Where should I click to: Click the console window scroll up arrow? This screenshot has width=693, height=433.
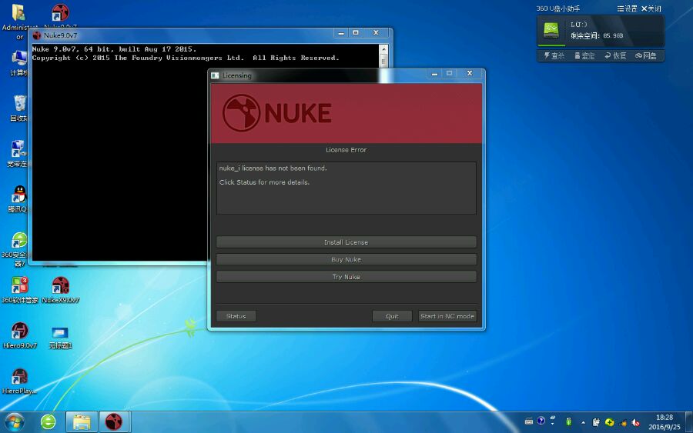(383, 49)
